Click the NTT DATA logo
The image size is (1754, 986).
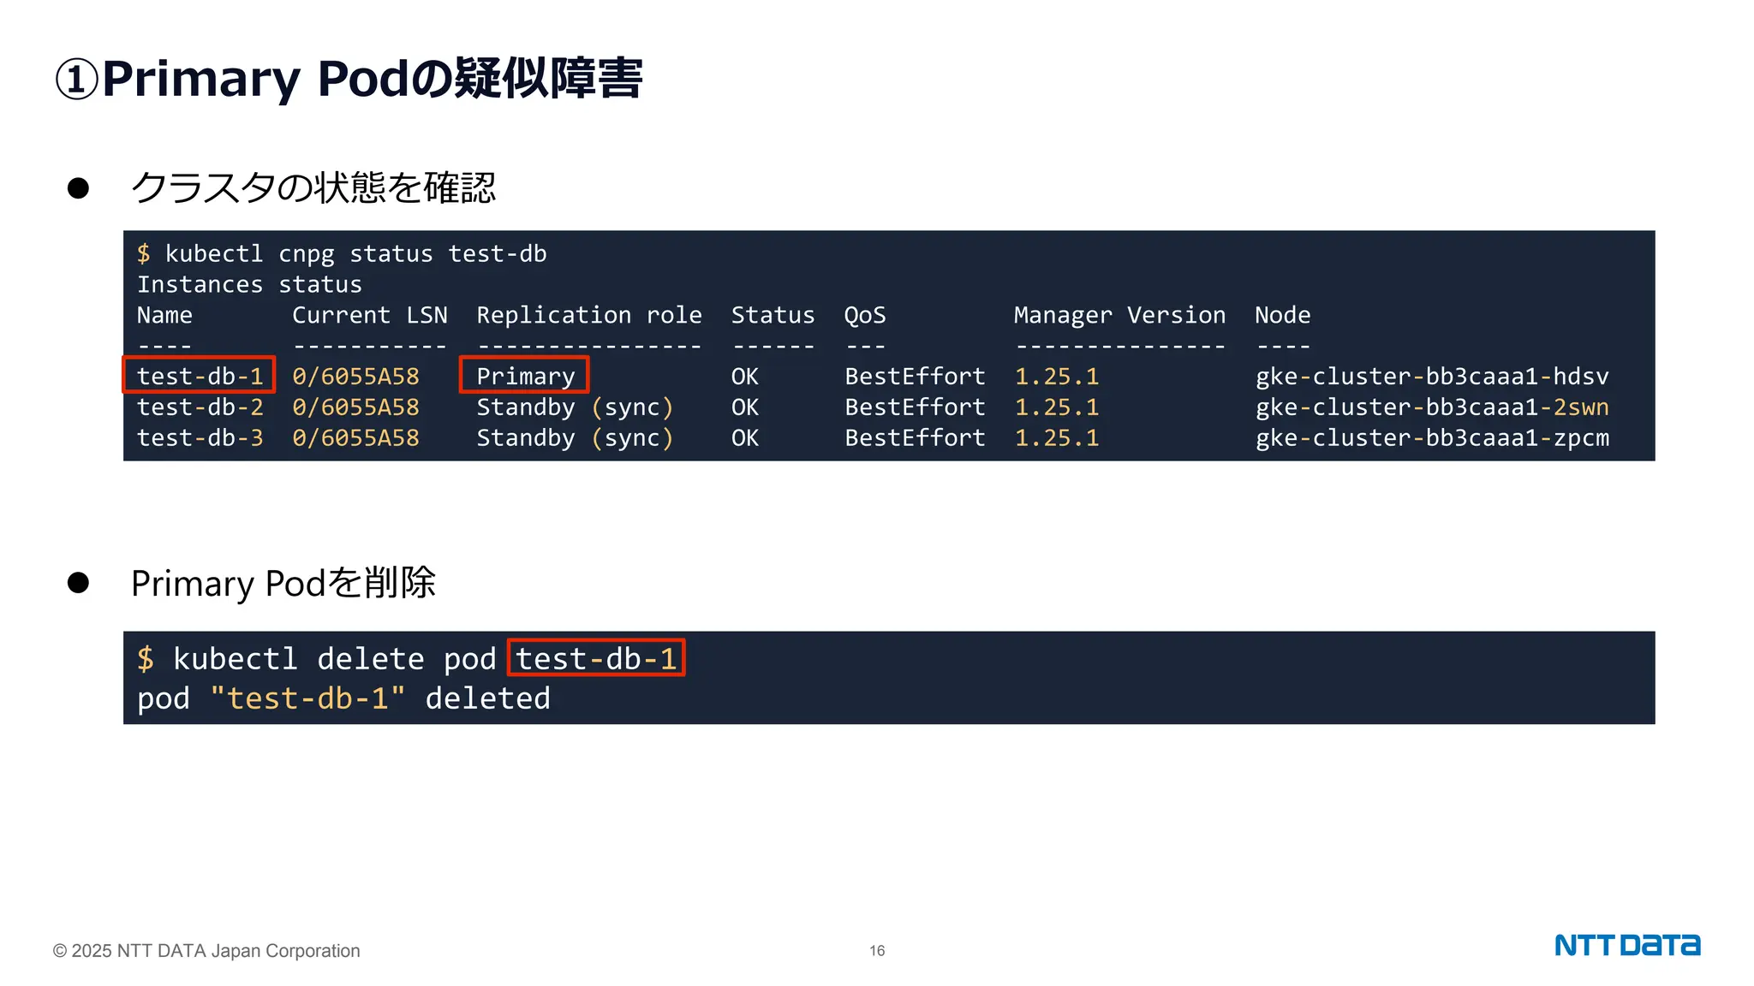point(1626,945)
